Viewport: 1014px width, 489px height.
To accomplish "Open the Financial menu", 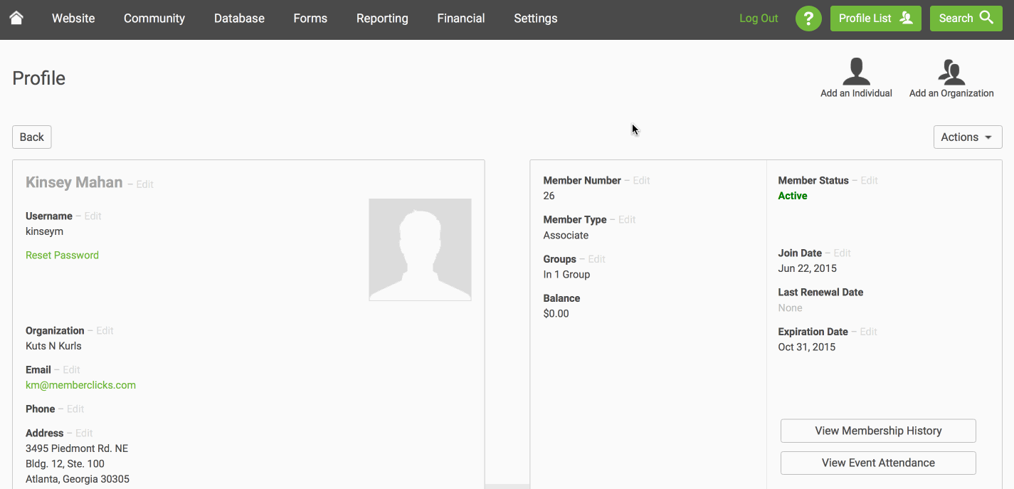I will point(461,19).
